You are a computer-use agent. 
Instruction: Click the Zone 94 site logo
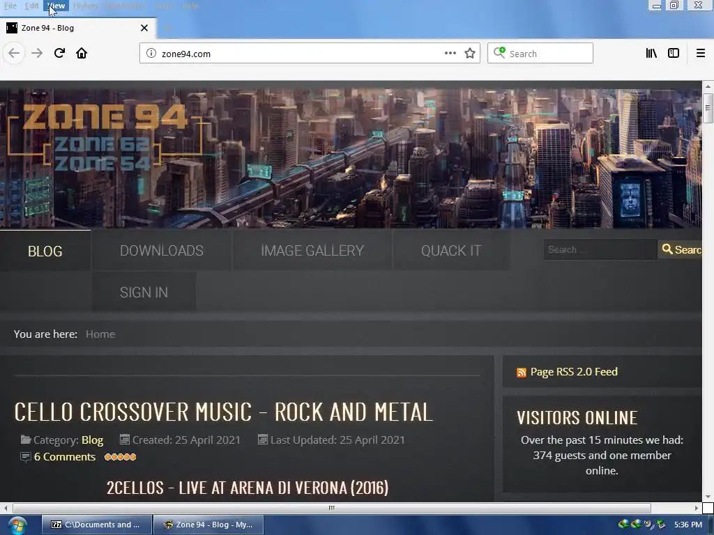click(x=105, y=137)
